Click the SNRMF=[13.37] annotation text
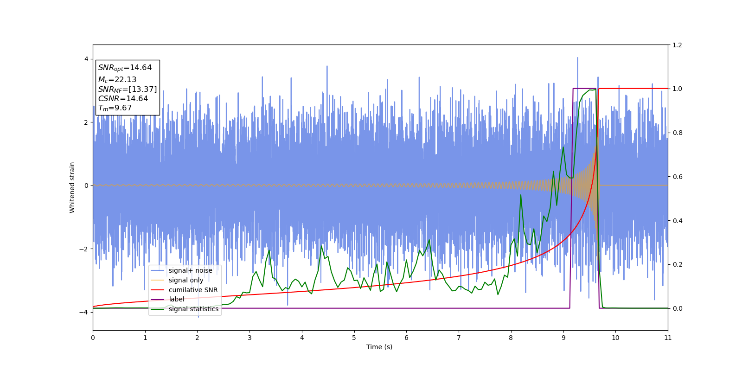The height and width of the screenshot is (371, 742). (x=128, y=90)
